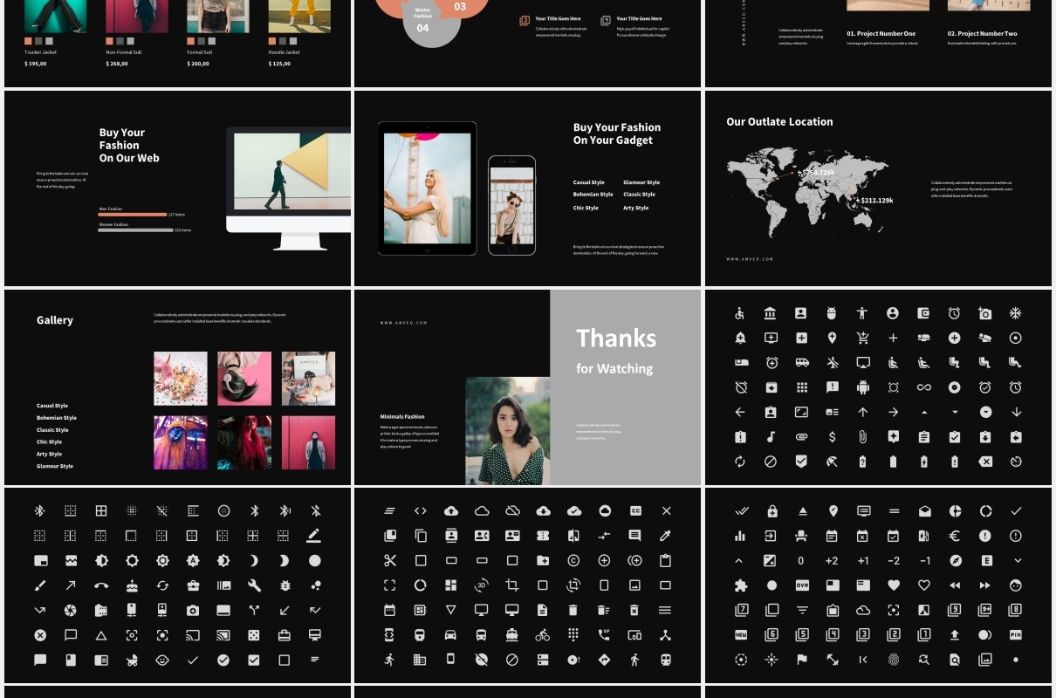Select the fingerprint icon
Image resolution: width=1056 pixels, height=698 pixels.
(x=894, y=660)
